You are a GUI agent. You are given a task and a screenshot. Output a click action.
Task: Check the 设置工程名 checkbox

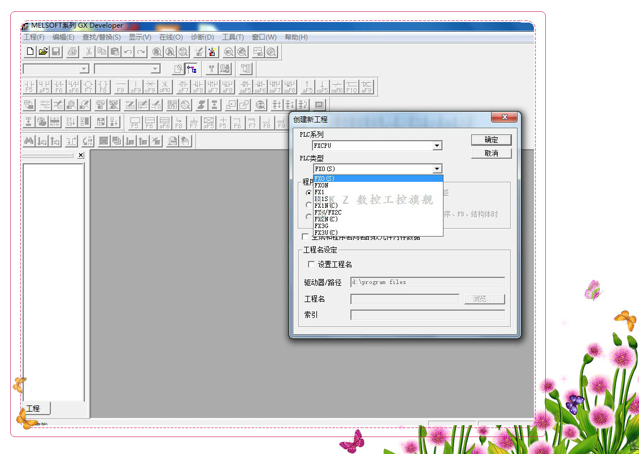(311, 264)
